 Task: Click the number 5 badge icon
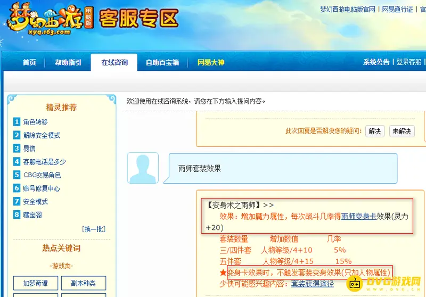pos(17,175)
